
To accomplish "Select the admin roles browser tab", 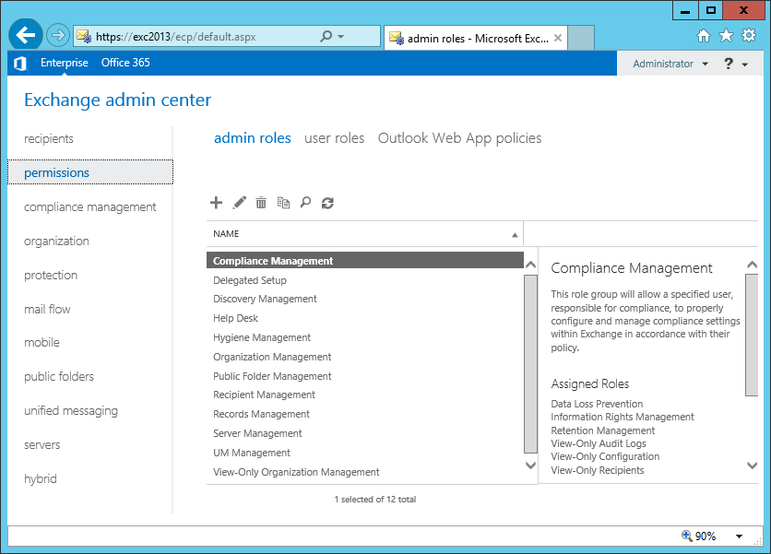I will (475, 39).
